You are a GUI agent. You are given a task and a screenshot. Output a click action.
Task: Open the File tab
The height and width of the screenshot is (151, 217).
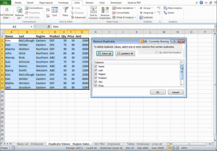coord(5,3)
